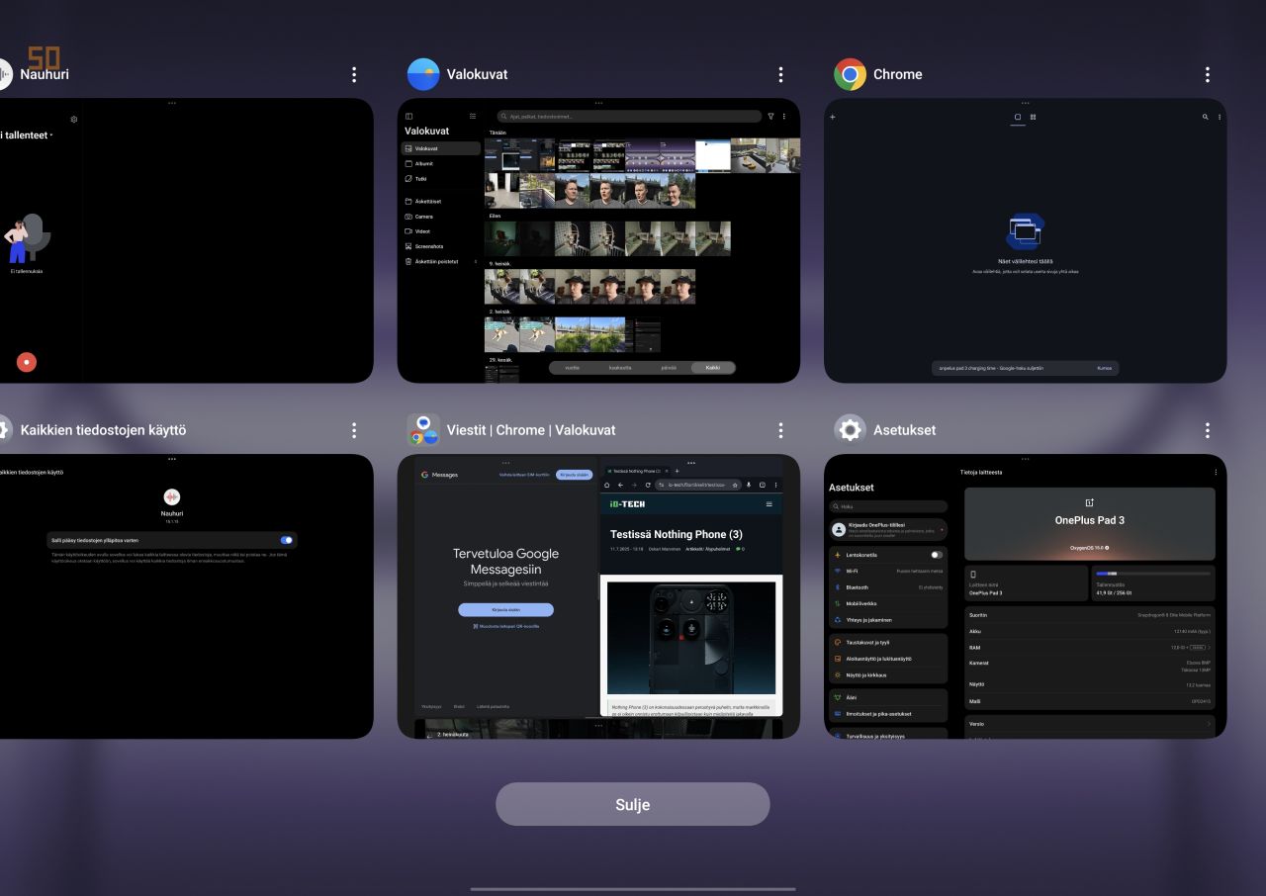
Task: Click the Sulje button
Action: [x=633, y=804]
